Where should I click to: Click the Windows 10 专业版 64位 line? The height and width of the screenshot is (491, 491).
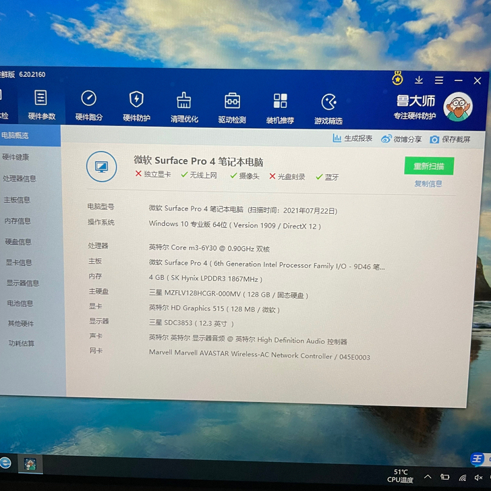[235, 225]
